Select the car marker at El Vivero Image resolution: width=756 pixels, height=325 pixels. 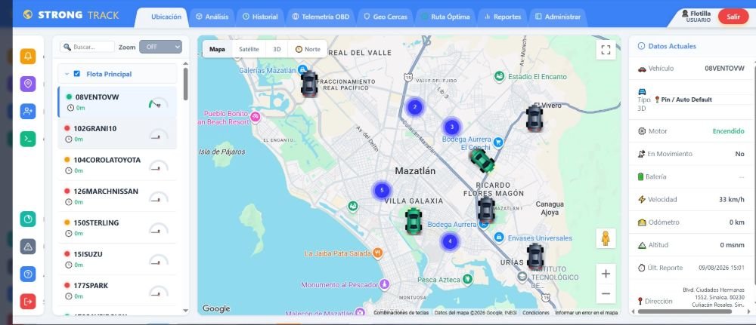(534, 118)
